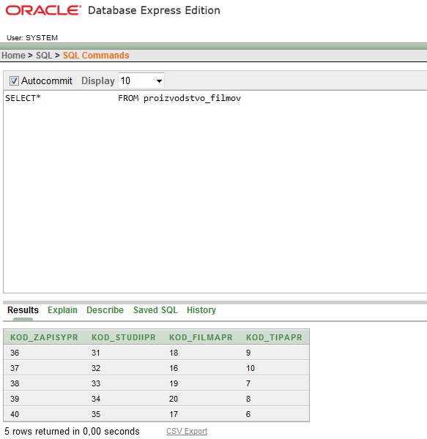Select cell 40 in KOD_ZAPISYPR column

pos(15,414)
